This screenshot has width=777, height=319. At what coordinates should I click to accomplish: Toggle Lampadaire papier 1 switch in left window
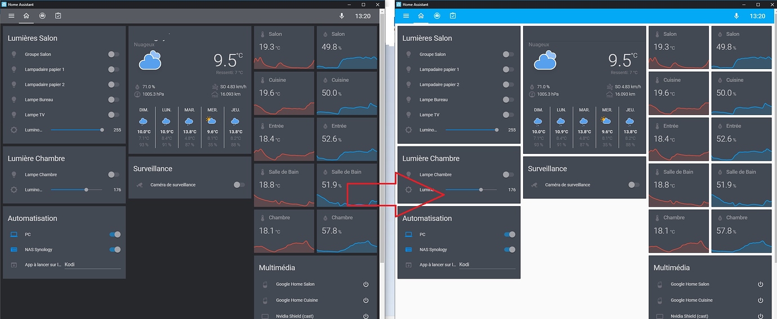tap(114, 70)
